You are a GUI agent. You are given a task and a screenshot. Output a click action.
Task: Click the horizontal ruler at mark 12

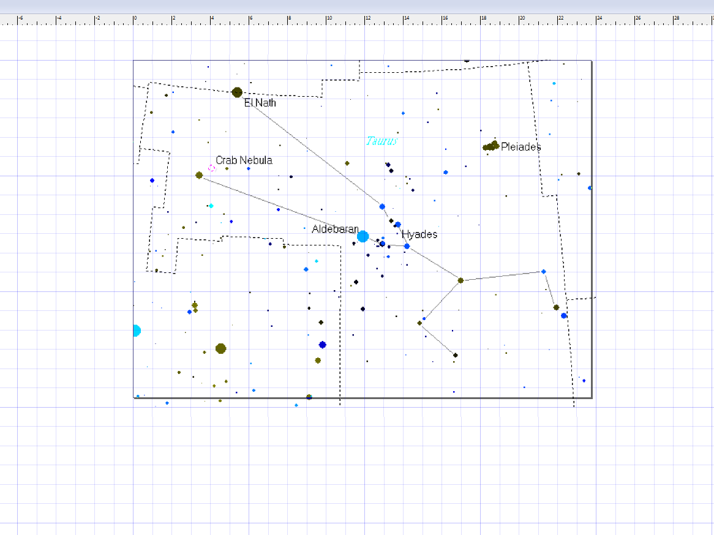[366, 20]
